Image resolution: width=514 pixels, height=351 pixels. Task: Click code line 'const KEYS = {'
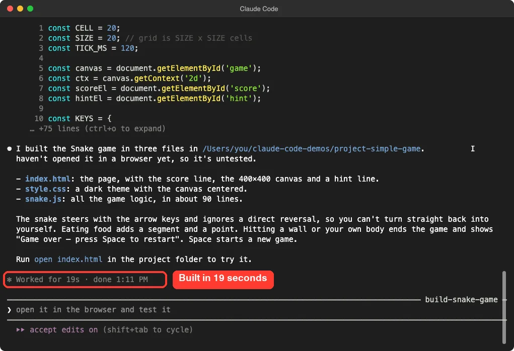[80, 119]
